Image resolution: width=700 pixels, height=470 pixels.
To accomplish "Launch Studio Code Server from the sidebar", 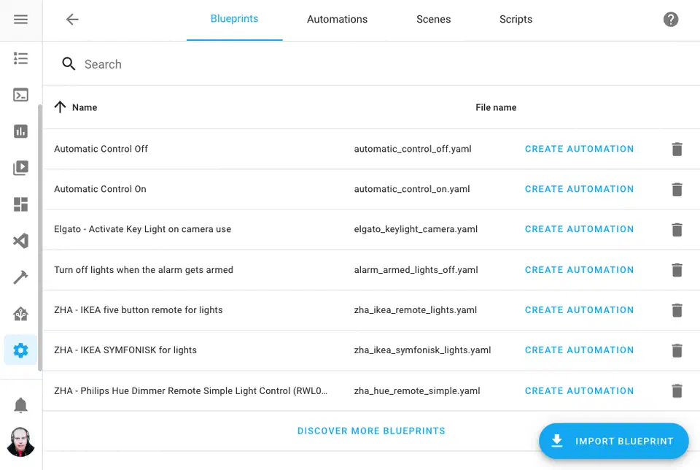I will [x=21, y=241].
